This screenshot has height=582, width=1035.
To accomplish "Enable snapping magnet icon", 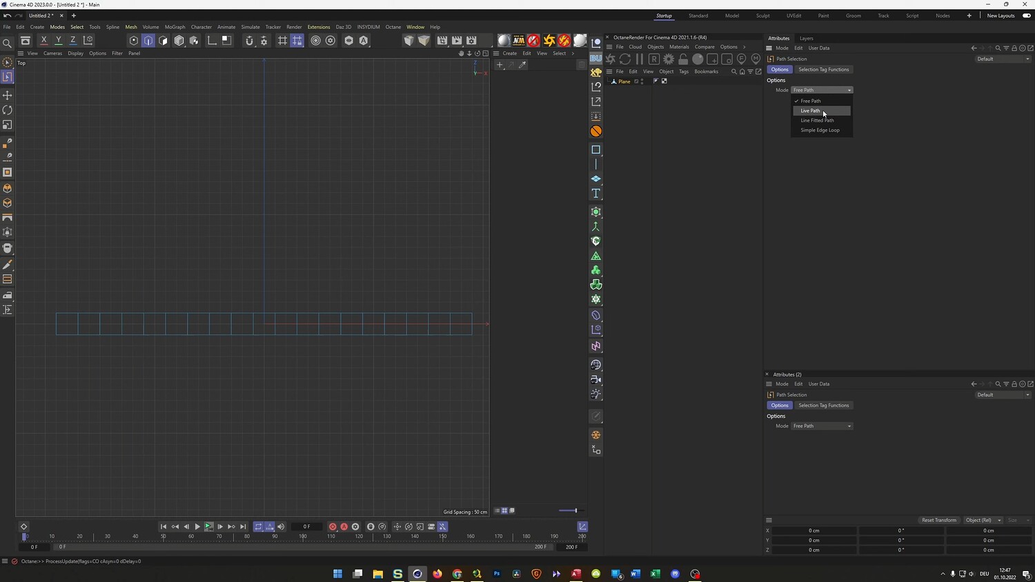I will [x=249, y=41].
